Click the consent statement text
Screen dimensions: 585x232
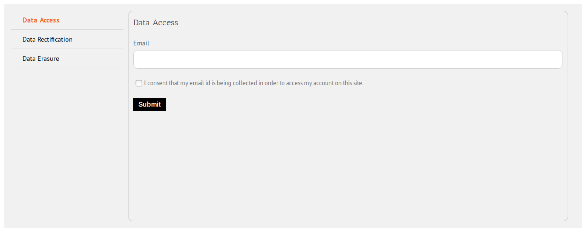point(253,83)
